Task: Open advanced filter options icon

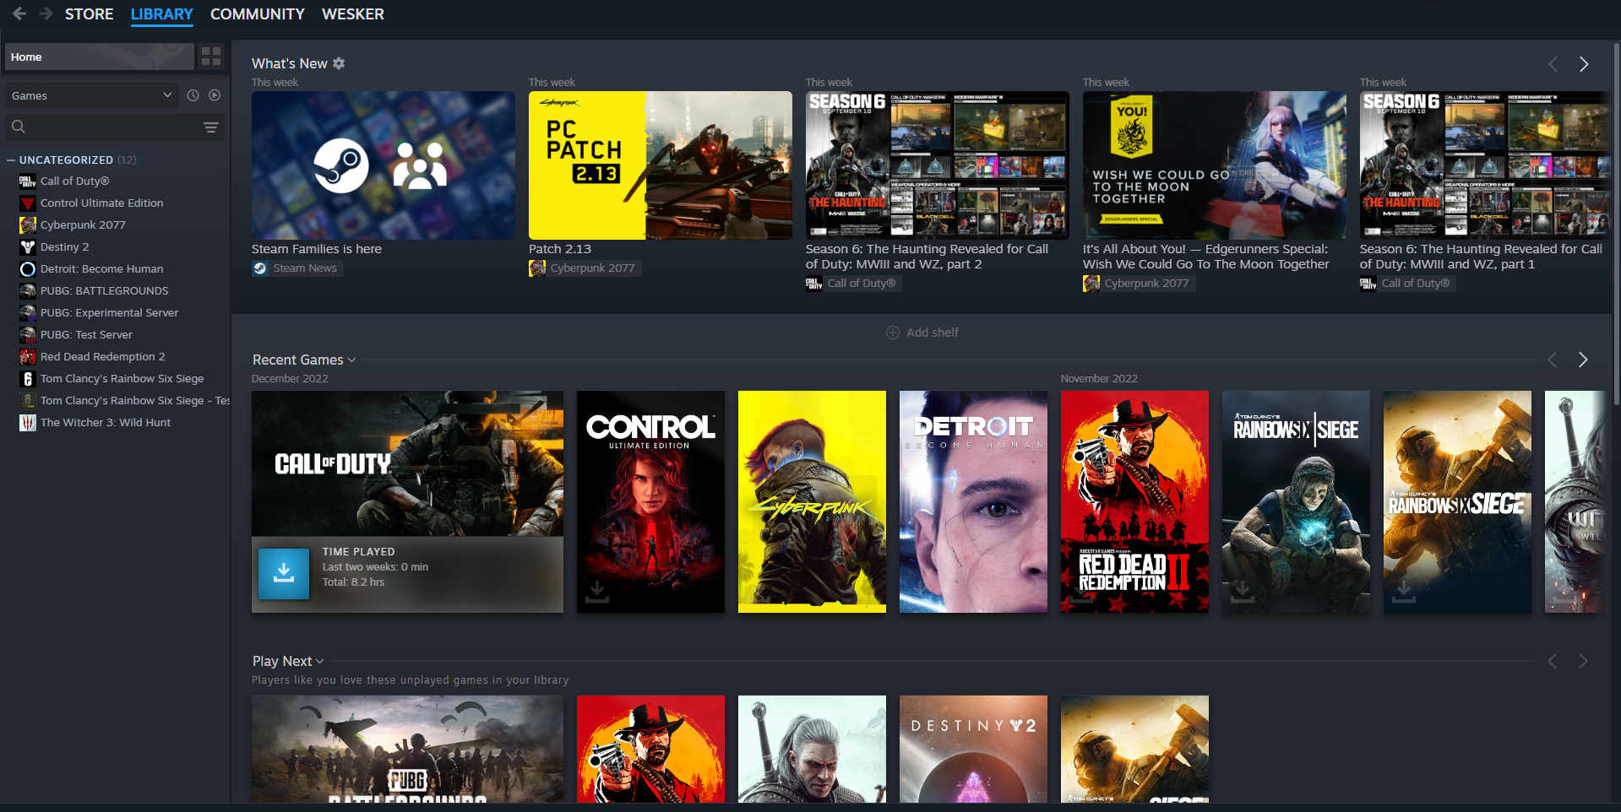Action: pos(211,127)
